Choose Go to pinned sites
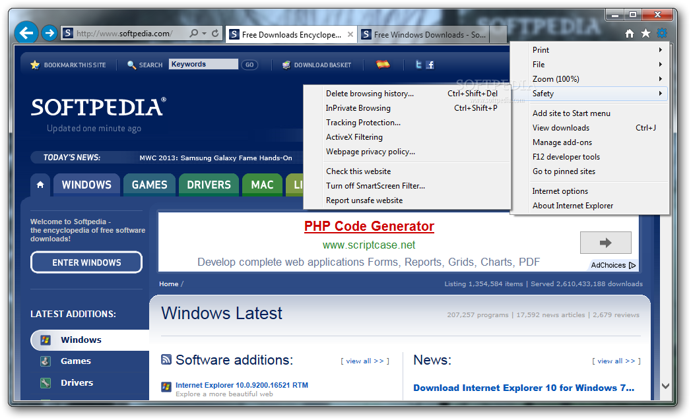This screenshot has width=691, height=420. (591, 171)
